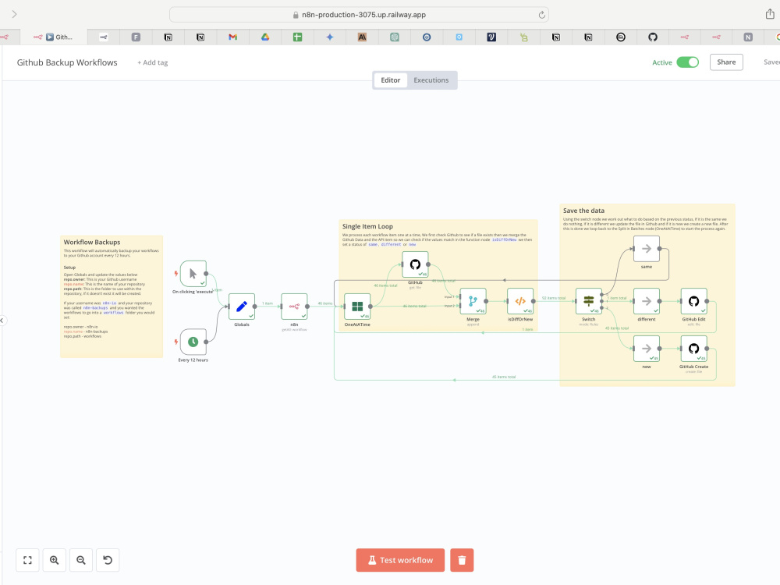780x585 pixels.
Task: Open the 'new' no-op node
Action: (646, 348)
